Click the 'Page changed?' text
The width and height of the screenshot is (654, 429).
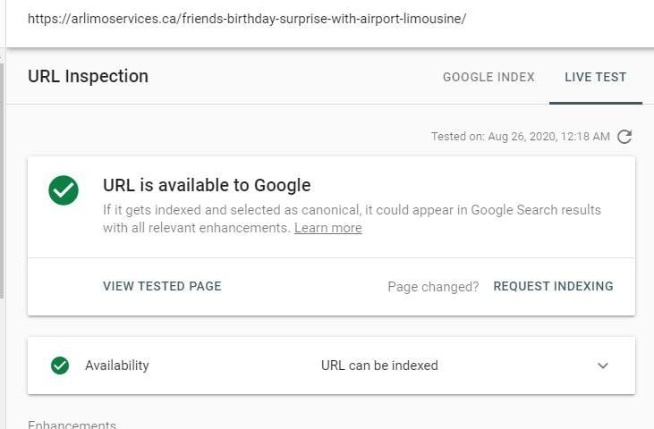433,287
